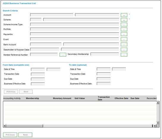The image size is (162, 139).
Task: Open the Scheme Income Type lookup button
Action: click(x=124, y=25)
